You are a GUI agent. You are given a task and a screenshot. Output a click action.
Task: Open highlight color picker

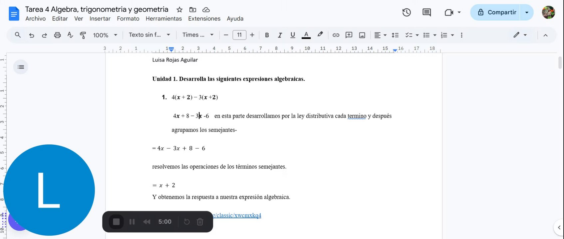pos(320,35)
